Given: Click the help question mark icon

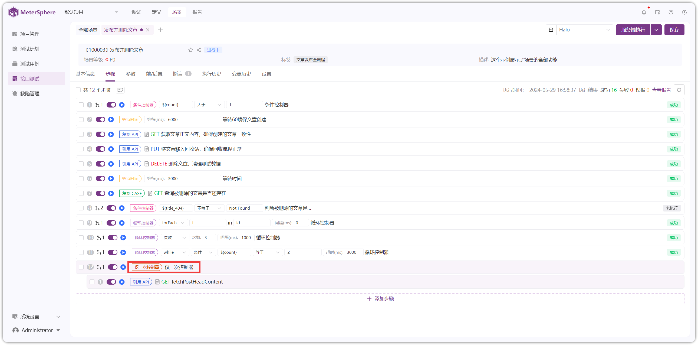Looking at the screenshot, I should (671, 12).
